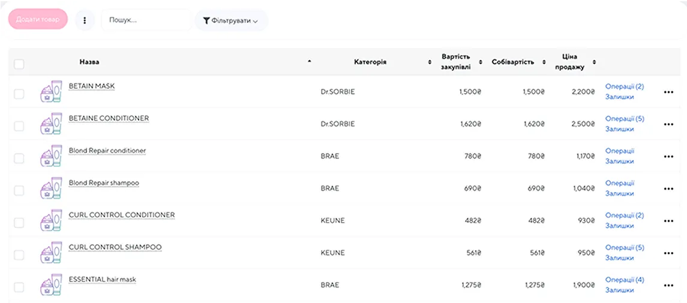Click the Пошук search input field
Image resolution: width=687 pixels, height=303 pixels.
(146, 20)
